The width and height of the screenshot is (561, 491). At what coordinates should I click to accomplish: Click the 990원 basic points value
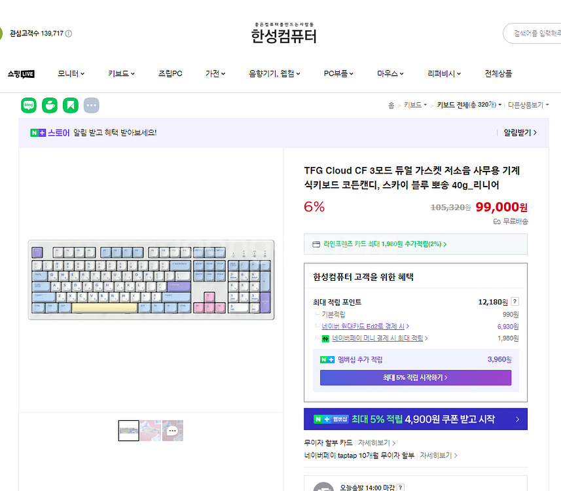pyautogui.click(x=511, y=315)
